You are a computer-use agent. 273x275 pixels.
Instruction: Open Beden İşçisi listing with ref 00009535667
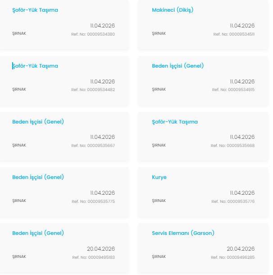[38, 122]
